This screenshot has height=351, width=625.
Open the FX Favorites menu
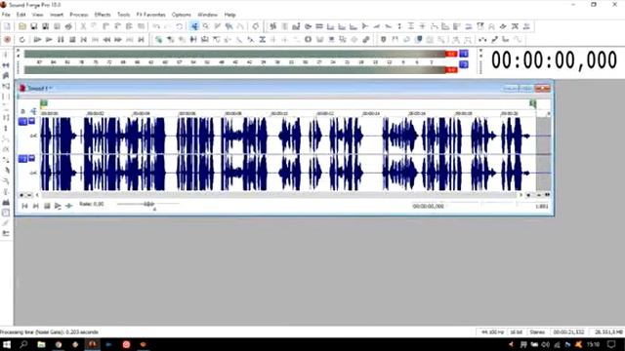[150, 15]
